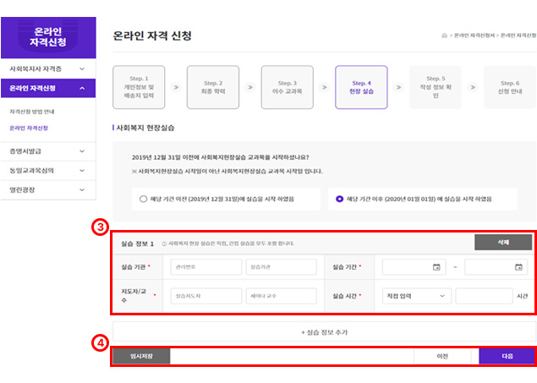The height and width of the screenshot is (383, 537).
Task: Click the 지도자/교수 field label
Action: coord(134,296)
